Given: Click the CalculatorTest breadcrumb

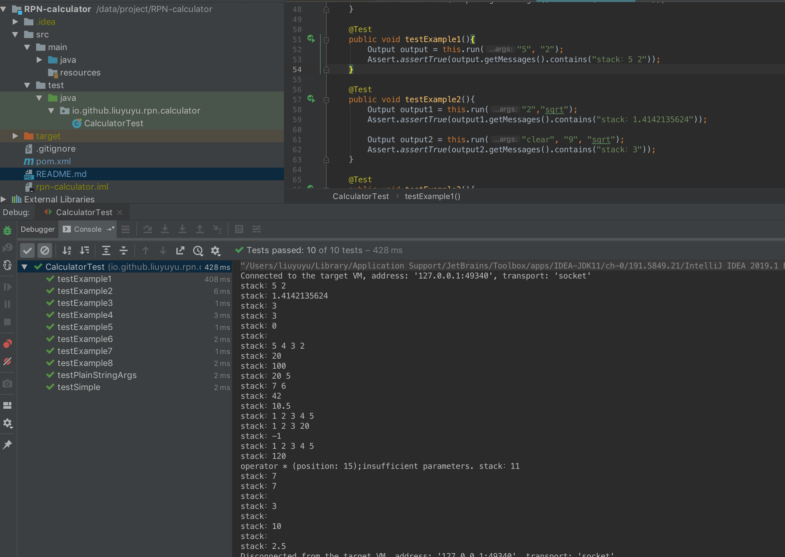Looking at the screenshot, I should pos(360,196).
